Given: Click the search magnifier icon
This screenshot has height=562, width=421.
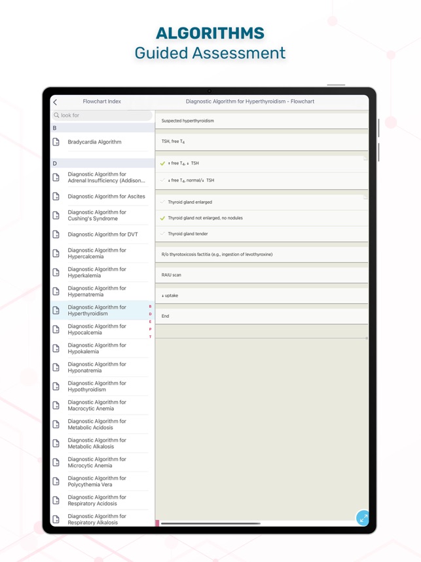Looking at the screenshot, I should click(x=56, y=115).
